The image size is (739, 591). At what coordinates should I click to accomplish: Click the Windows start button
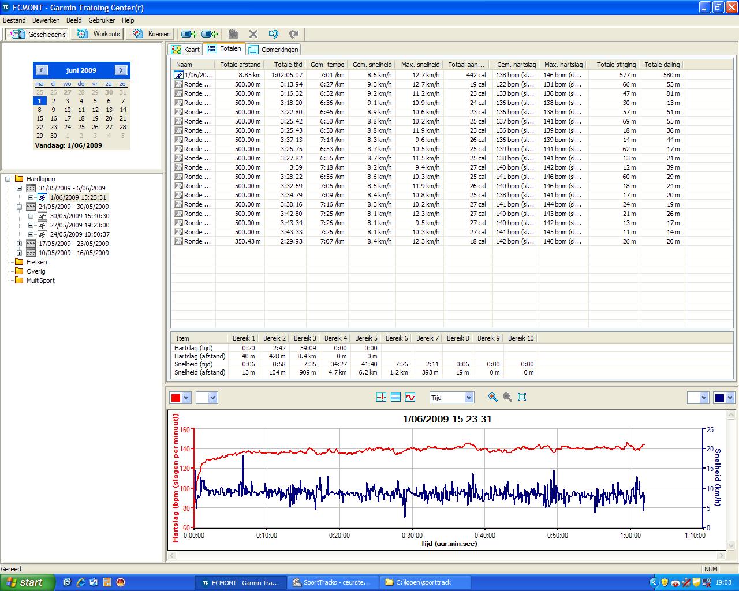point(28,582)
